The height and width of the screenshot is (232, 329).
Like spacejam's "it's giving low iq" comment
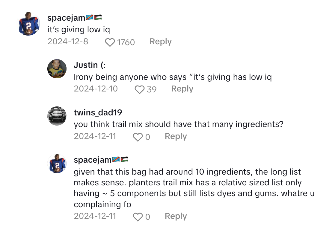tap(110, 42)
